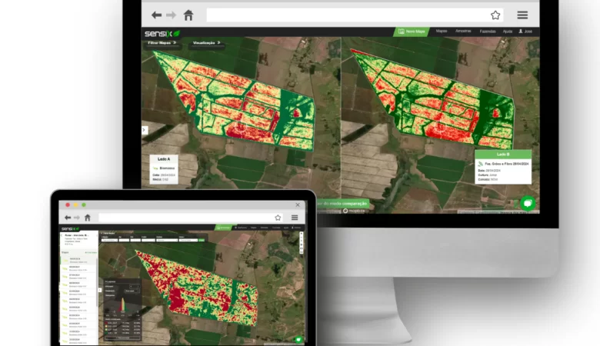Open the Amostras menu item

(463, 32)
